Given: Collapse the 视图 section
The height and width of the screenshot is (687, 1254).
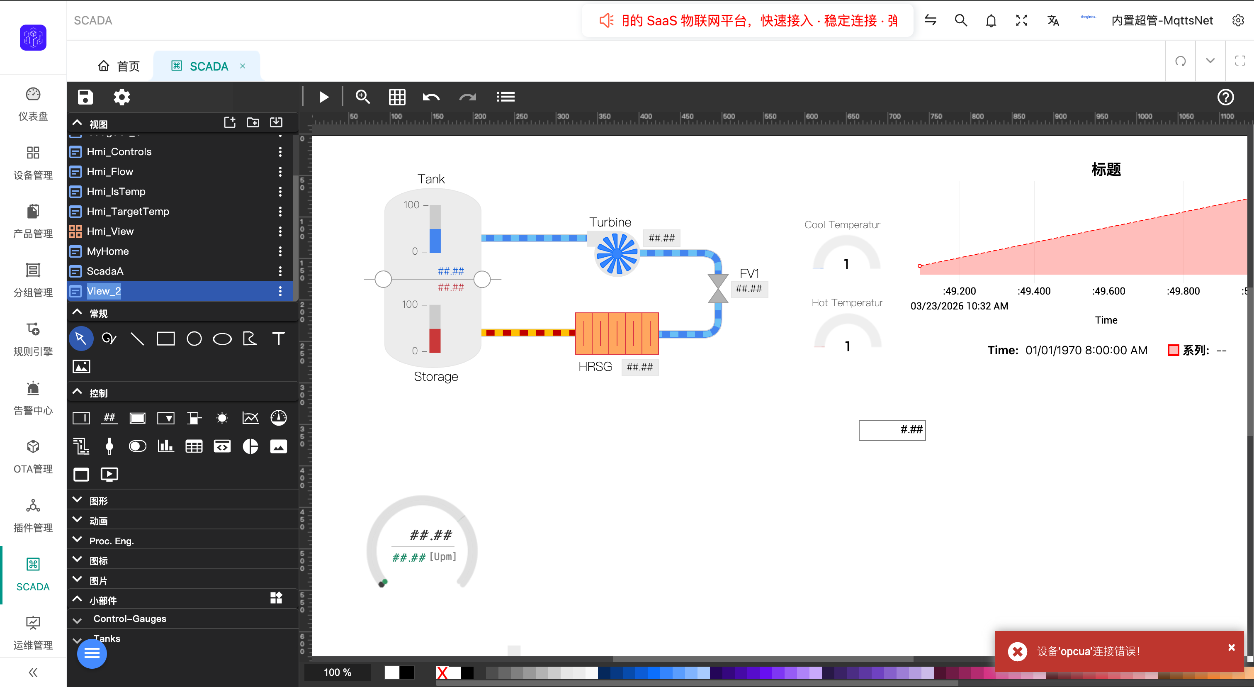Looking at the screenshot, I should point(77,122).
